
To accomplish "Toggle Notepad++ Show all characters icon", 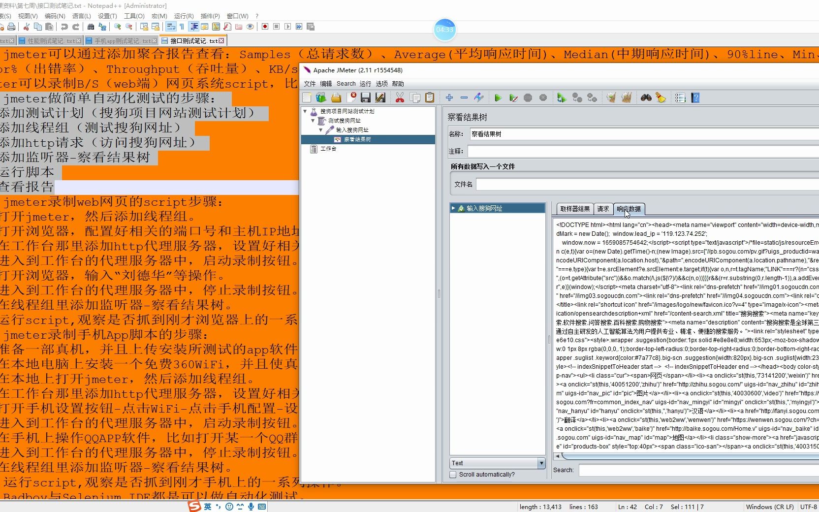I will [x=182, y=27].
